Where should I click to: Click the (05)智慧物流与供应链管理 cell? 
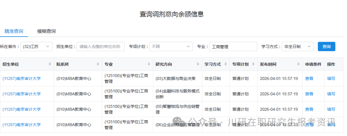point(177,109)
